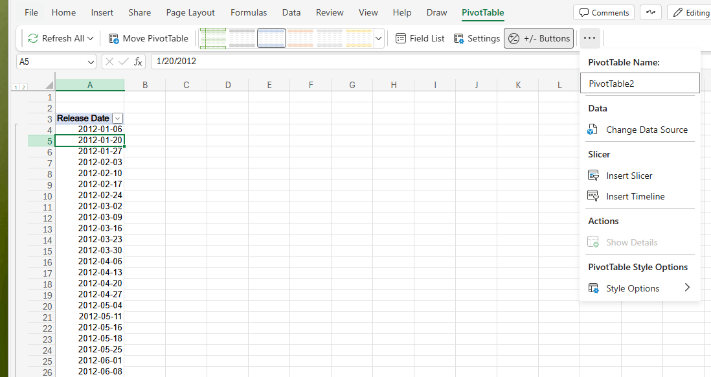Select row 12 header
This screenshot has width=711, height=377.
point(41,218)
